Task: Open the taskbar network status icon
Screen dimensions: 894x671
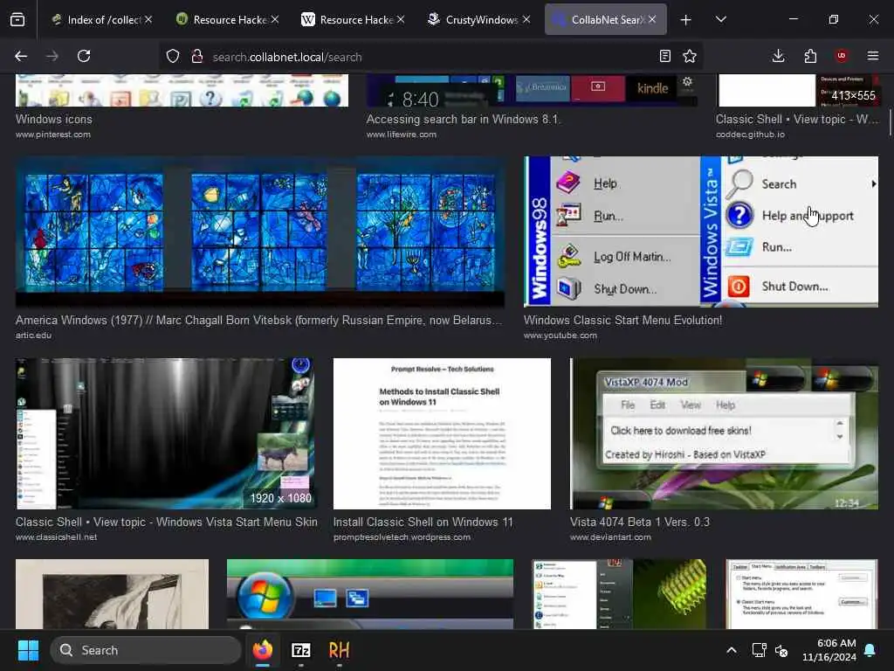Action: (759, 650)
